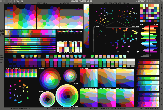Screen dimensions: 163x110
Task: Click the Red/Cyan complementary chart
Action: point(88,78)
